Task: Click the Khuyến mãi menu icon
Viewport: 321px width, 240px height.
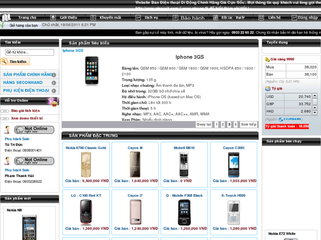Action: pyautogui.click(x=93, y=18)
